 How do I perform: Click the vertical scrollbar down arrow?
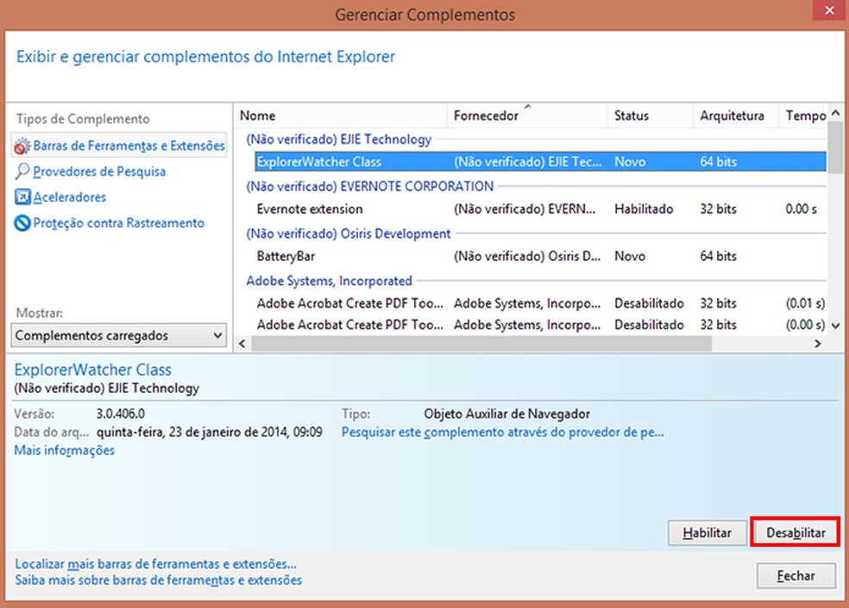click(x=835, y=326)
